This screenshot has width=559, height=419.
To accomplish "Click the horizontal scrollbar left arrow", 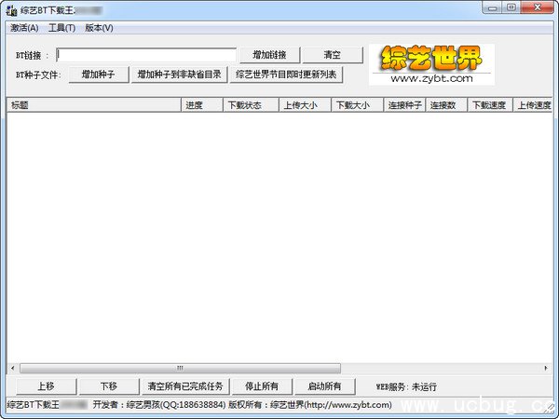I will [13, 368].
